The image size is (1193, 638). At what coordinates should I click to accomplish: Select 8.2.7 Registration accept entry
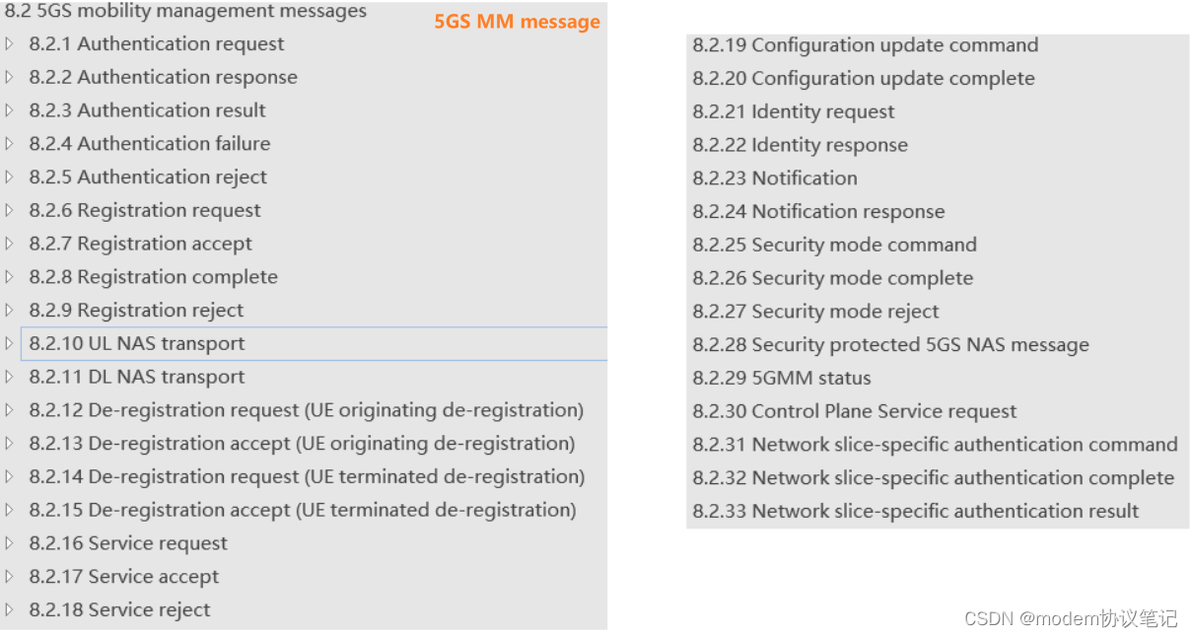point(140,244)
